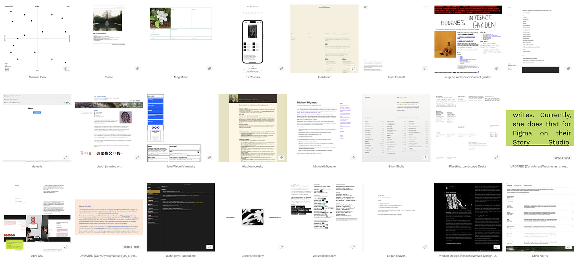Open Conor Delahunty's hands photo thumbnail

tap(253, 217)
